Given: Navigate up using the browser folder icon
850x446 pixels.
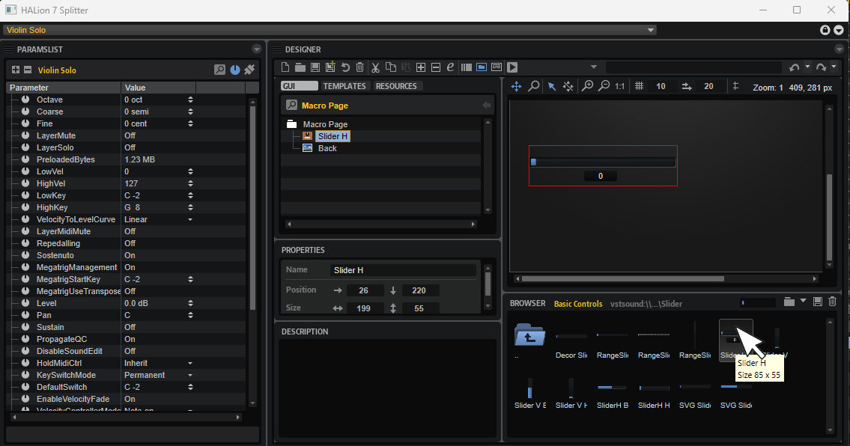Looking at the screenshot, I should point(529,336).
